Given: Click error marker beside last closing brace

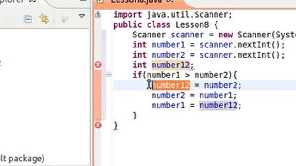Looking at the screenshot, I should [98, 125].
